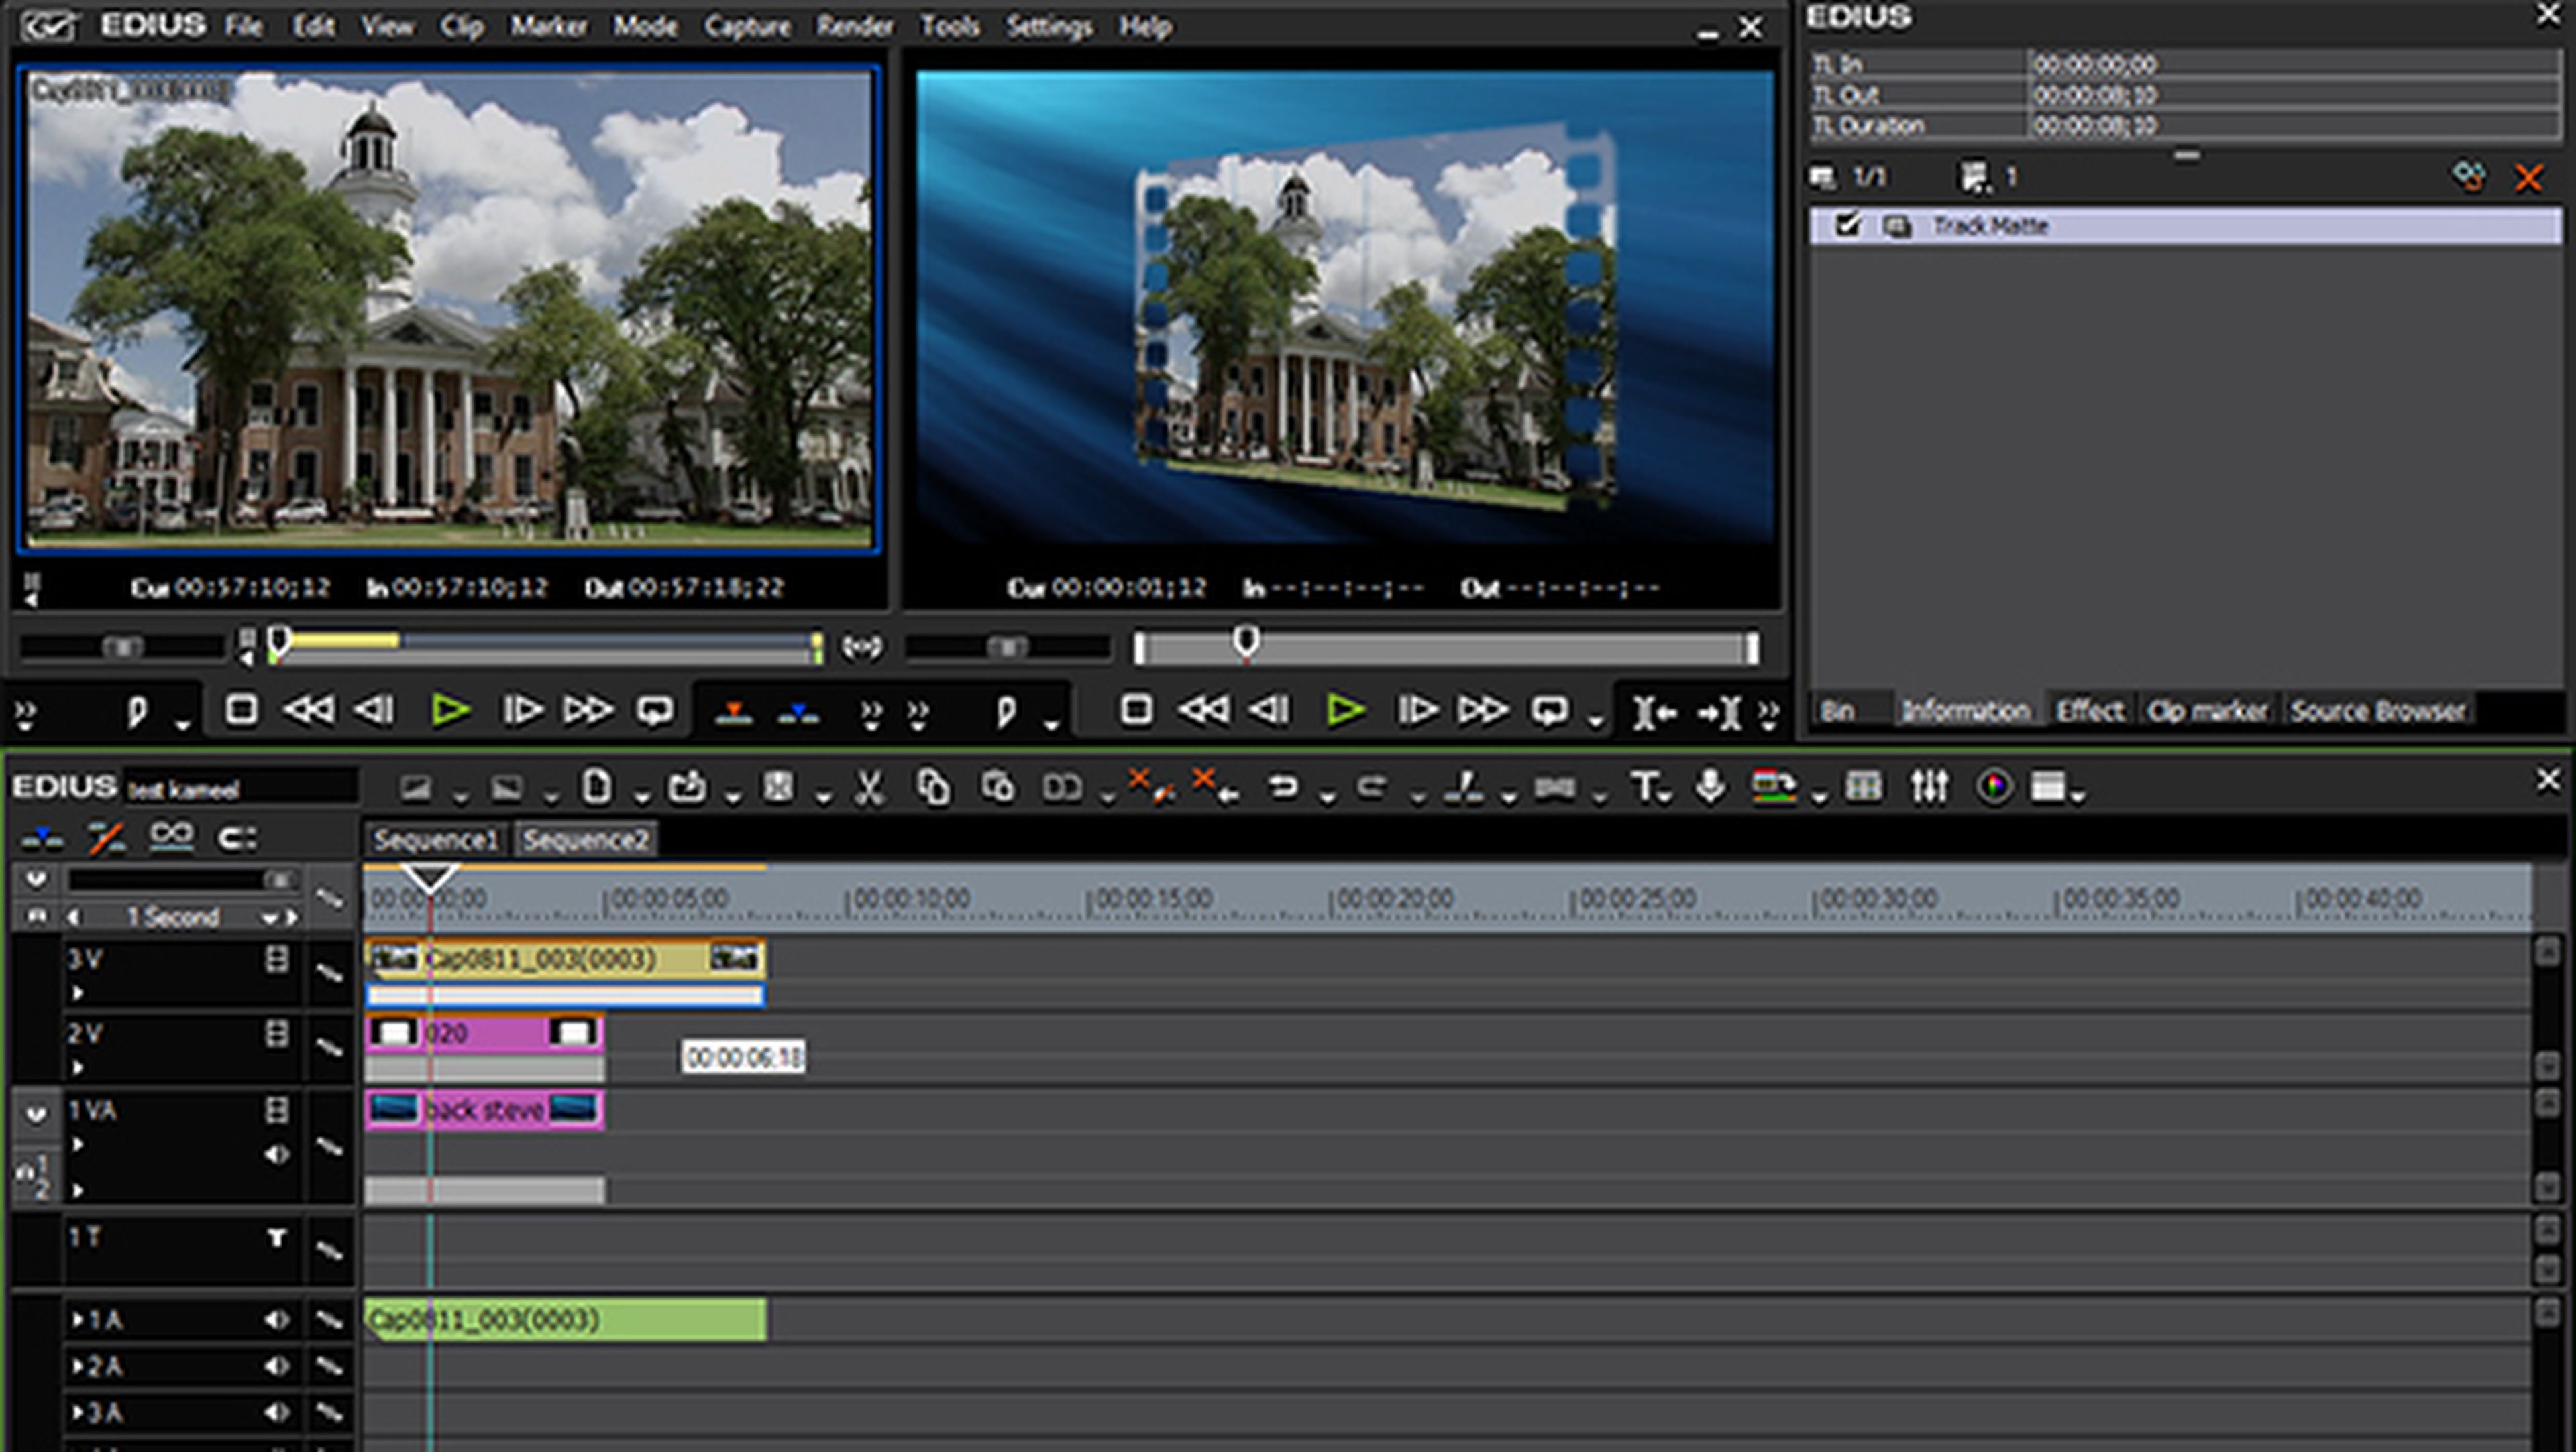Screen dimensions: 2576x1452
Task: Click the Undo arrow icon
Action: pyautogui.click(x=1283, y=788)
